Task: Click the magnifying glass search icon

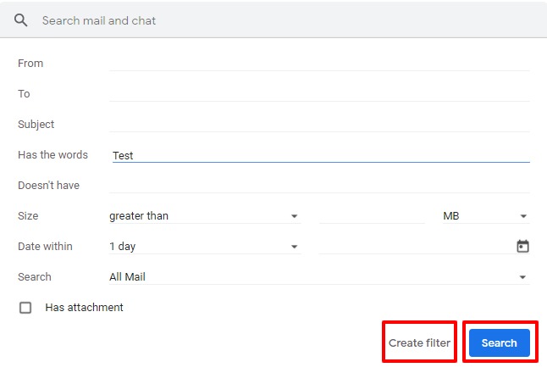Action: (x=21, y=20)
